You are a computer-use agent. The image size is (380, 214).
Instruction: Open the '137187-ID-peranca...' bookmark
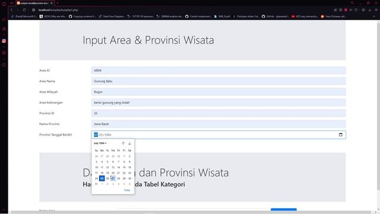pos(141,17)
